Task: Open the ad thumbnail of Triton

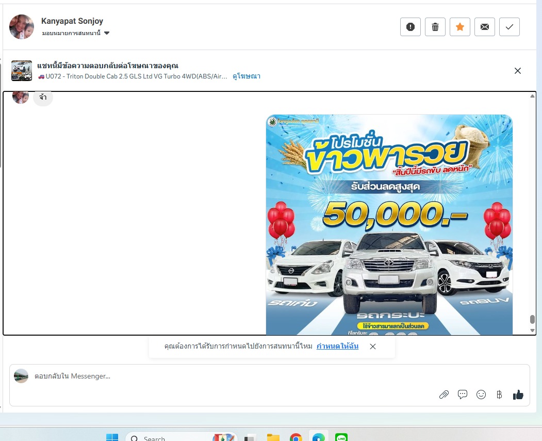Action: tap(22, 71)
